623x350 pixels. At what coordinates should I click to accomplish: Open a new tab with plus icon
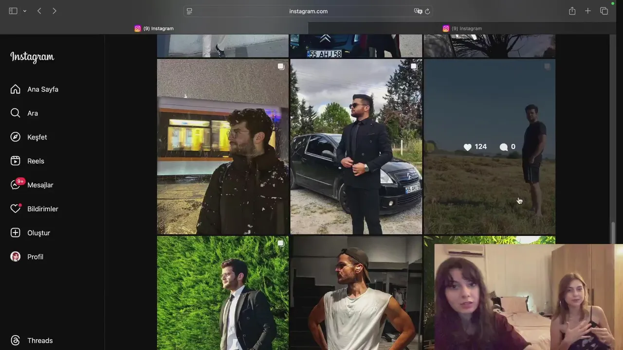[588, 11]
